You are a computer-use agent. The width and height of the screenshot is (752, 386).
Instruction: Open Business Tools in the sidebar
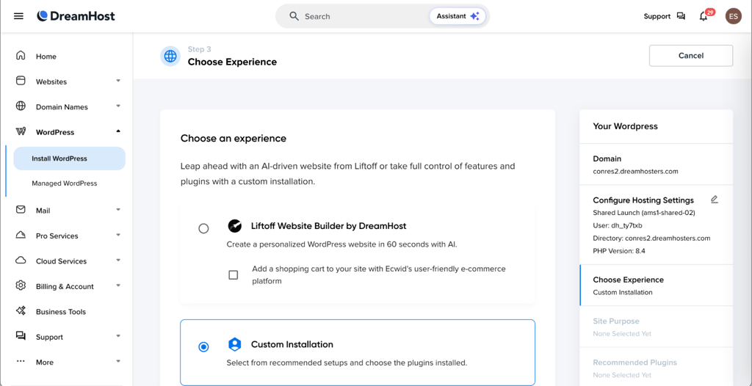coord(61,312)
